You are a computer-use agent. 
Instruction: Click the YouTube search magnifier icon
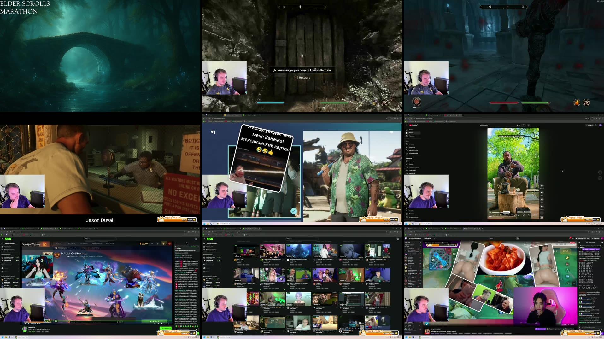[x=523, y=125]
